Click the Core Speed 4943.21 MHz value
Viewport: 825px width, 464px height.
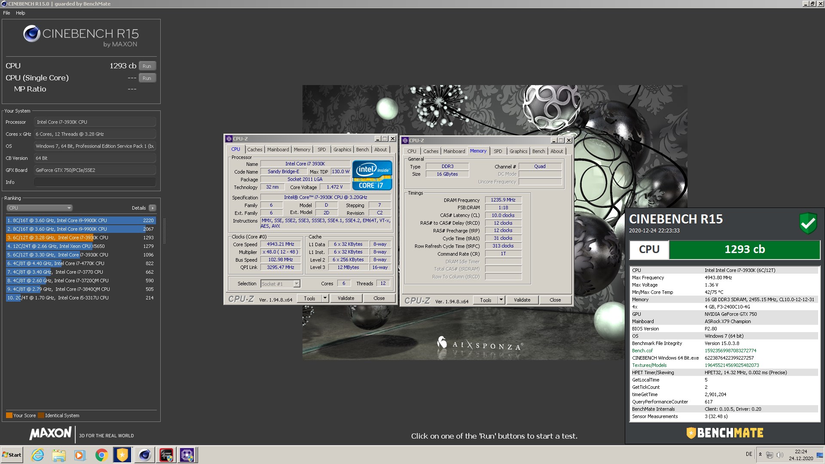tap(280, 244)
